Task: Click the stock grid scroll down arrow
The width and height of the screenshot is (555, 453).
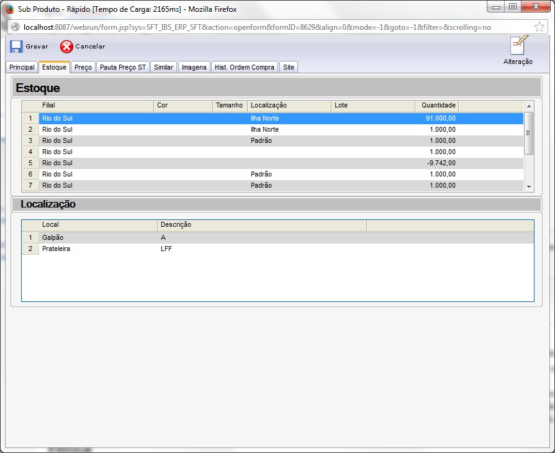Action: click(529, 186)
